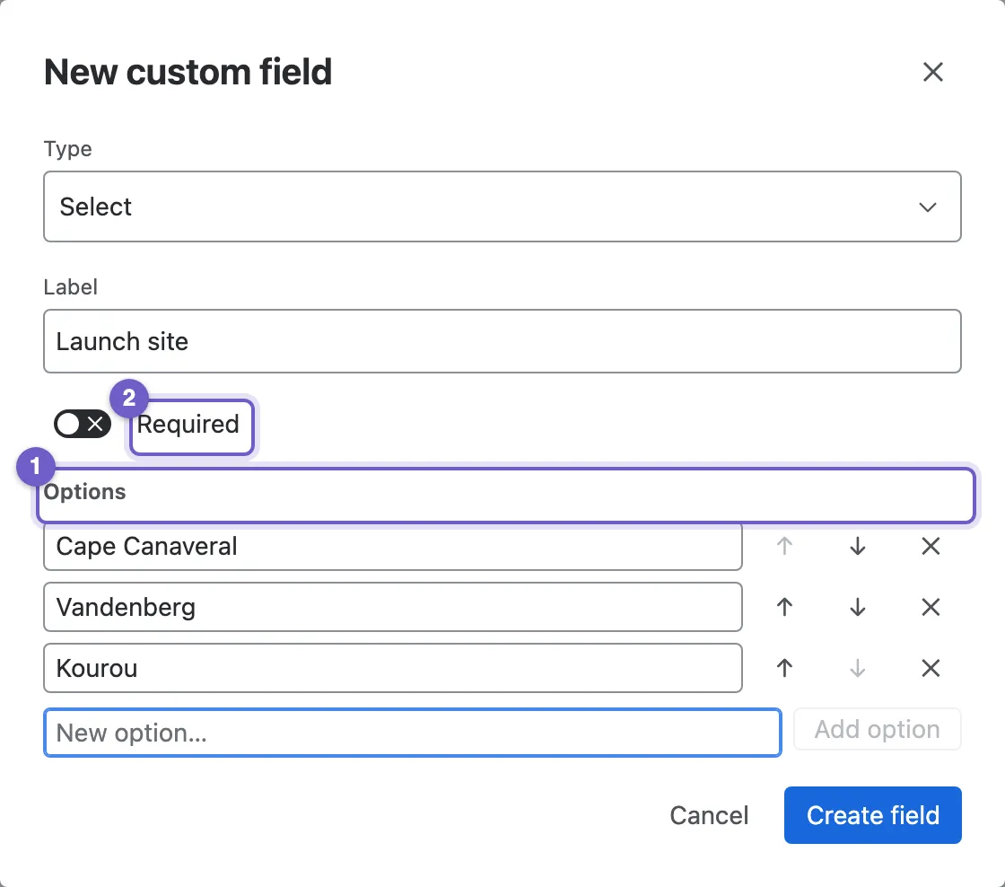Image resolution: width=1005 pixels, height=887 pixels.
Task: Cancel creating the custom field
Action: click(709, 815)
